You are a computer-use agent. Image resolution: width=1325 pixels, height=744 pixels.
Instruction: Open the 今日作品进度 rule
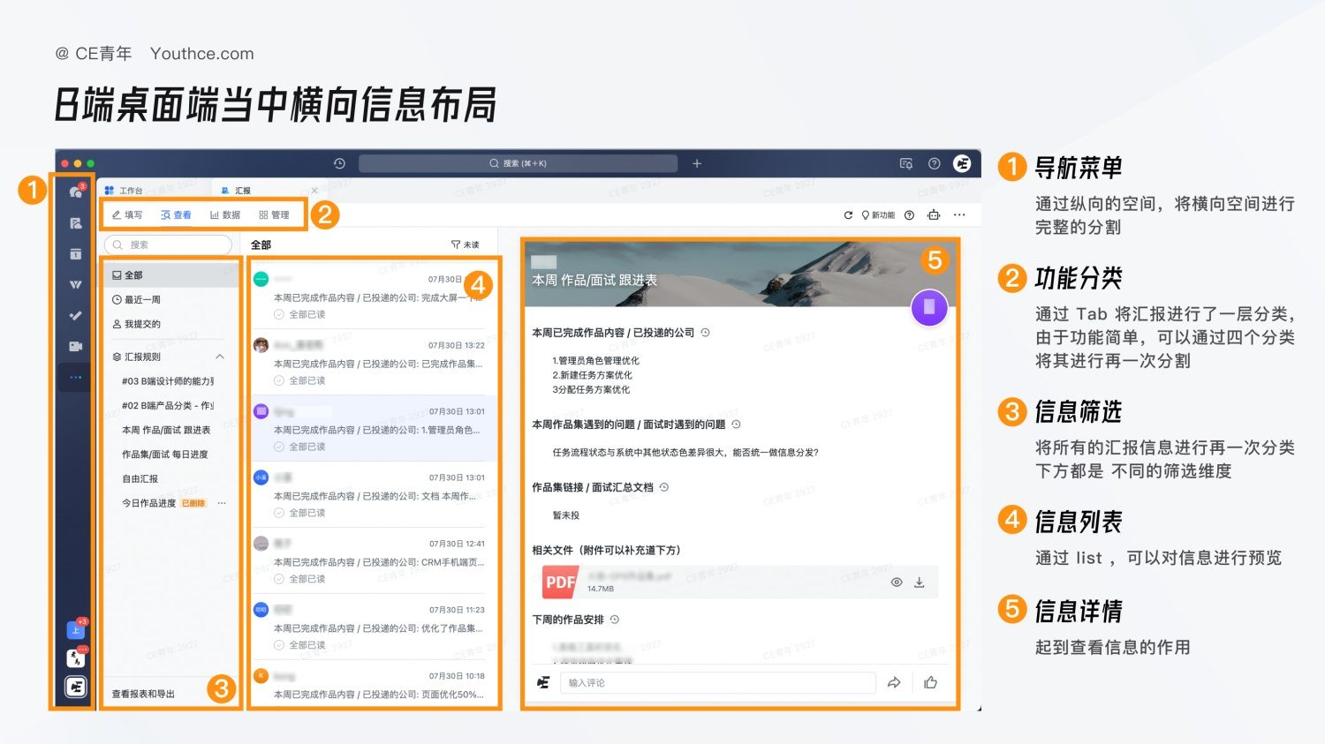pos(148,503)
